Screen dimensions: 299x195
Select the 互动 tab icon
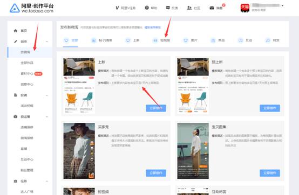[x=241, y=40]
